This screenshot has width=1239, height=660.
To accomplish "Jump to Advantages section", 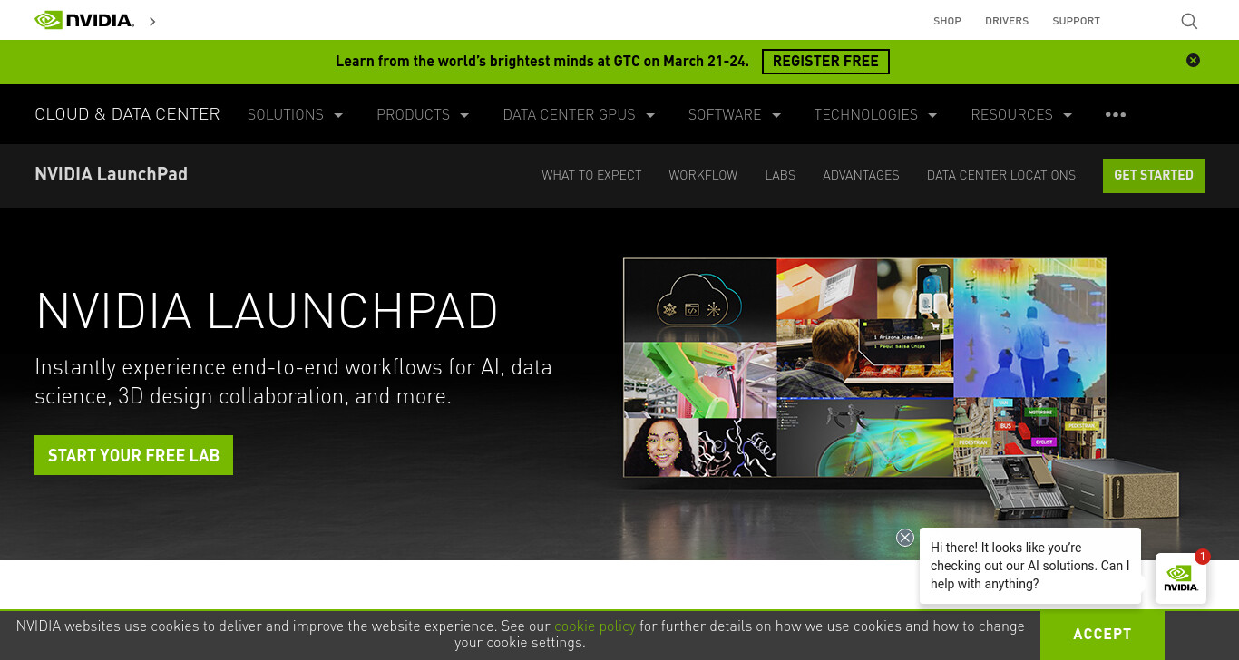I will (x=861, y=175).
